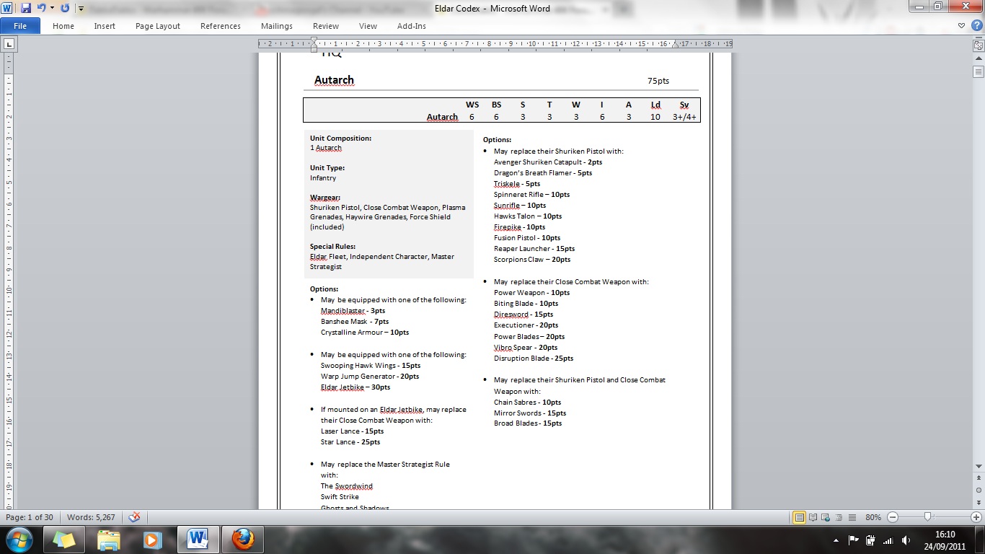Click the Banshee Mask - 7pts line
Viewport: 985px width, 554px height.
[355, 322]
